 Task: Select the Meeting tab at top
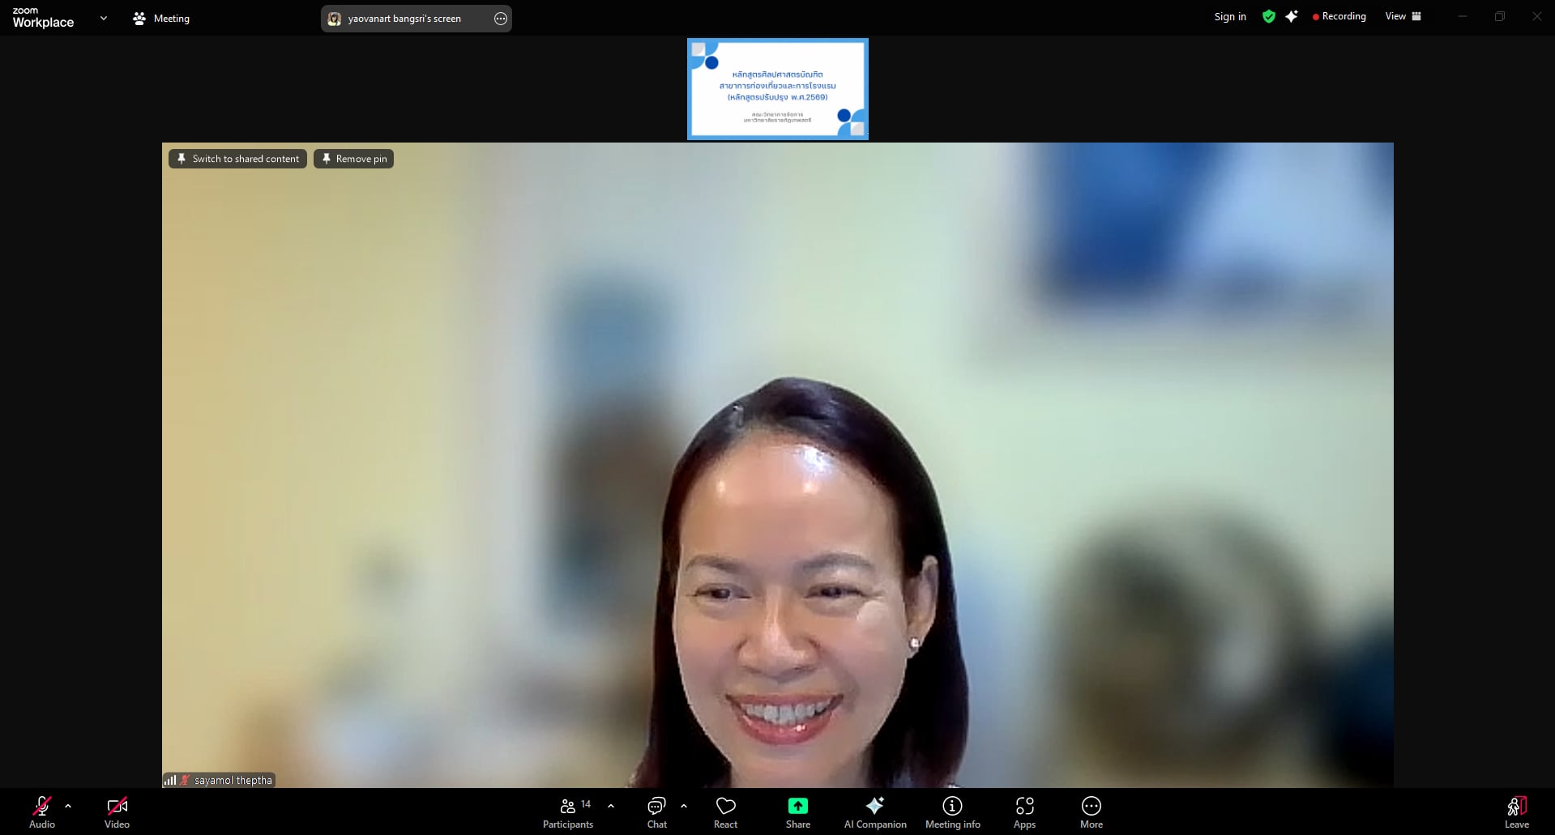point(161,19)
